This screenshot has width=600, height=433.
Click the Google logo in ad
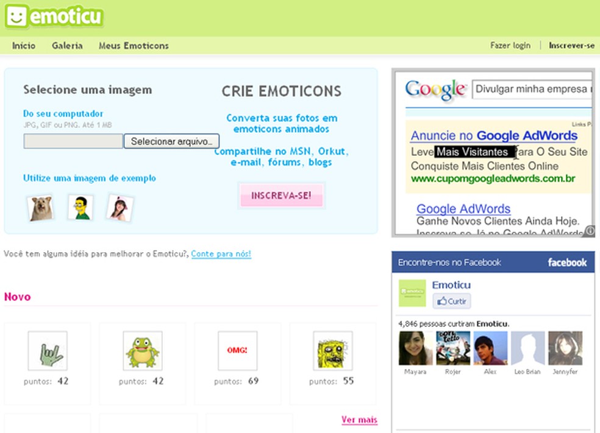point(435,90)
